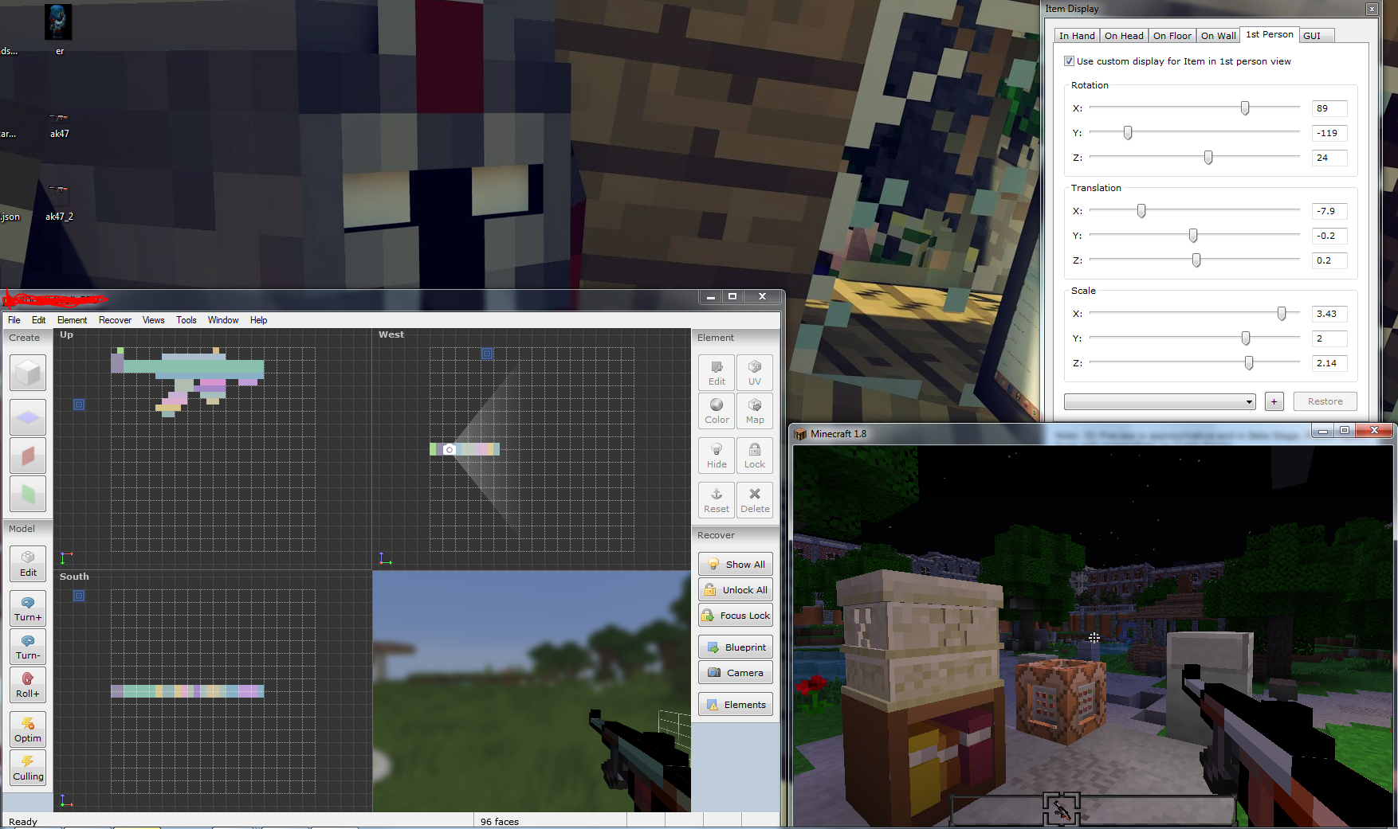Click the Unlock All button
Image resolution: width=1398 pixels, height=829 pixels.
click(x=736, y=589)
